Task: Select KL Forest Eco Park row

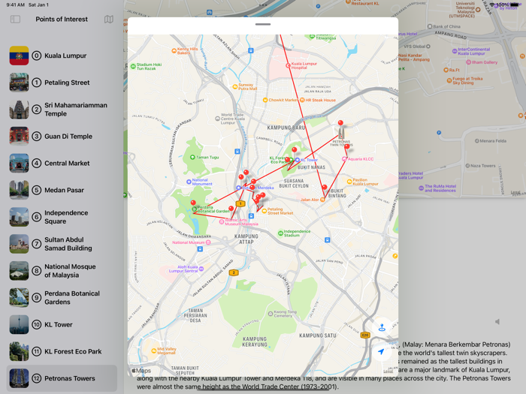Action: [62, 351]
